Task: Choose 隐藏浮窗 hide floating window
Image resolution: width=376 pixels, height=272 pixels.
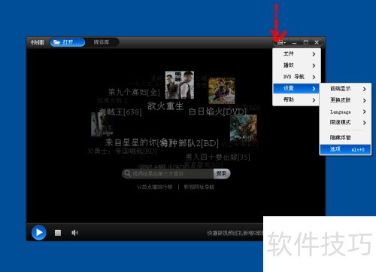Action: 345,138
